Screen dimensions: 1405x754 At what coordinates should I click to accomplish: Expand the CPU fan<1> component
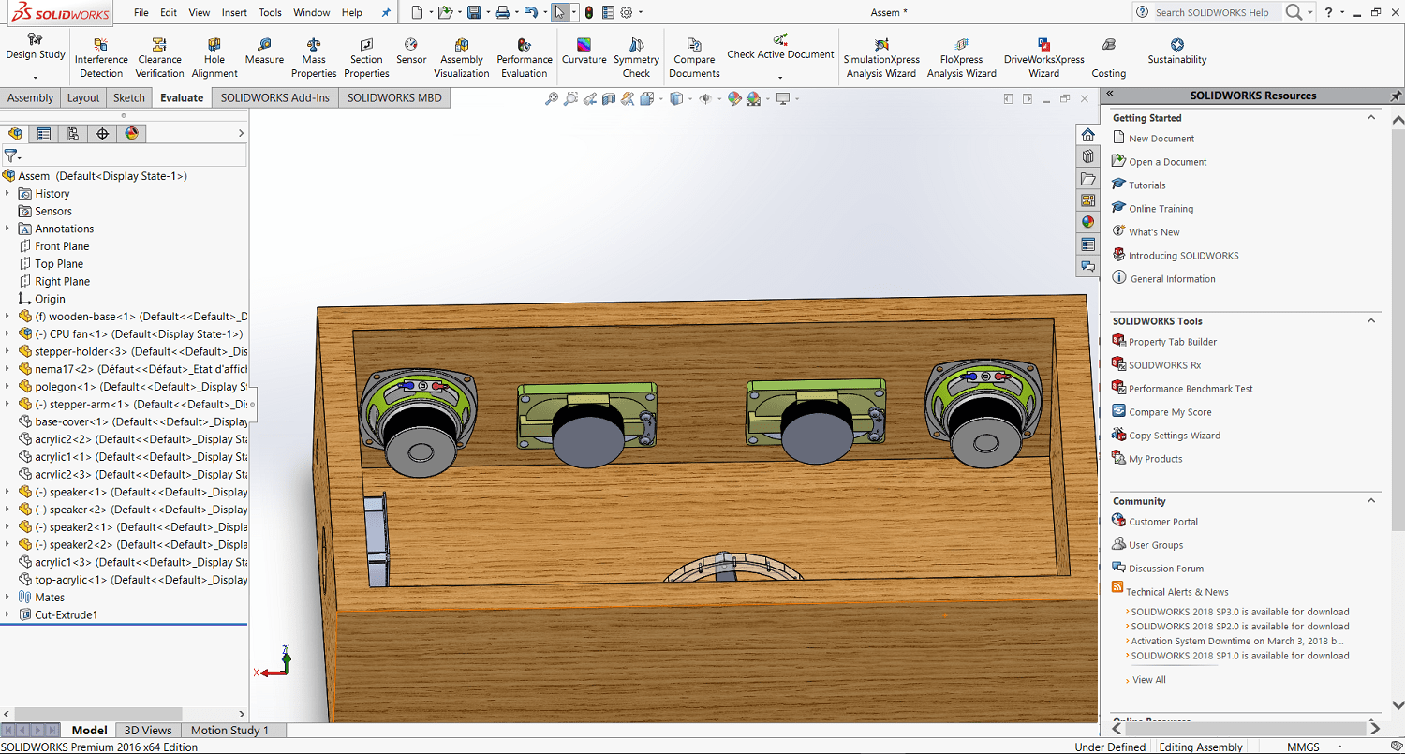(7, 334)
